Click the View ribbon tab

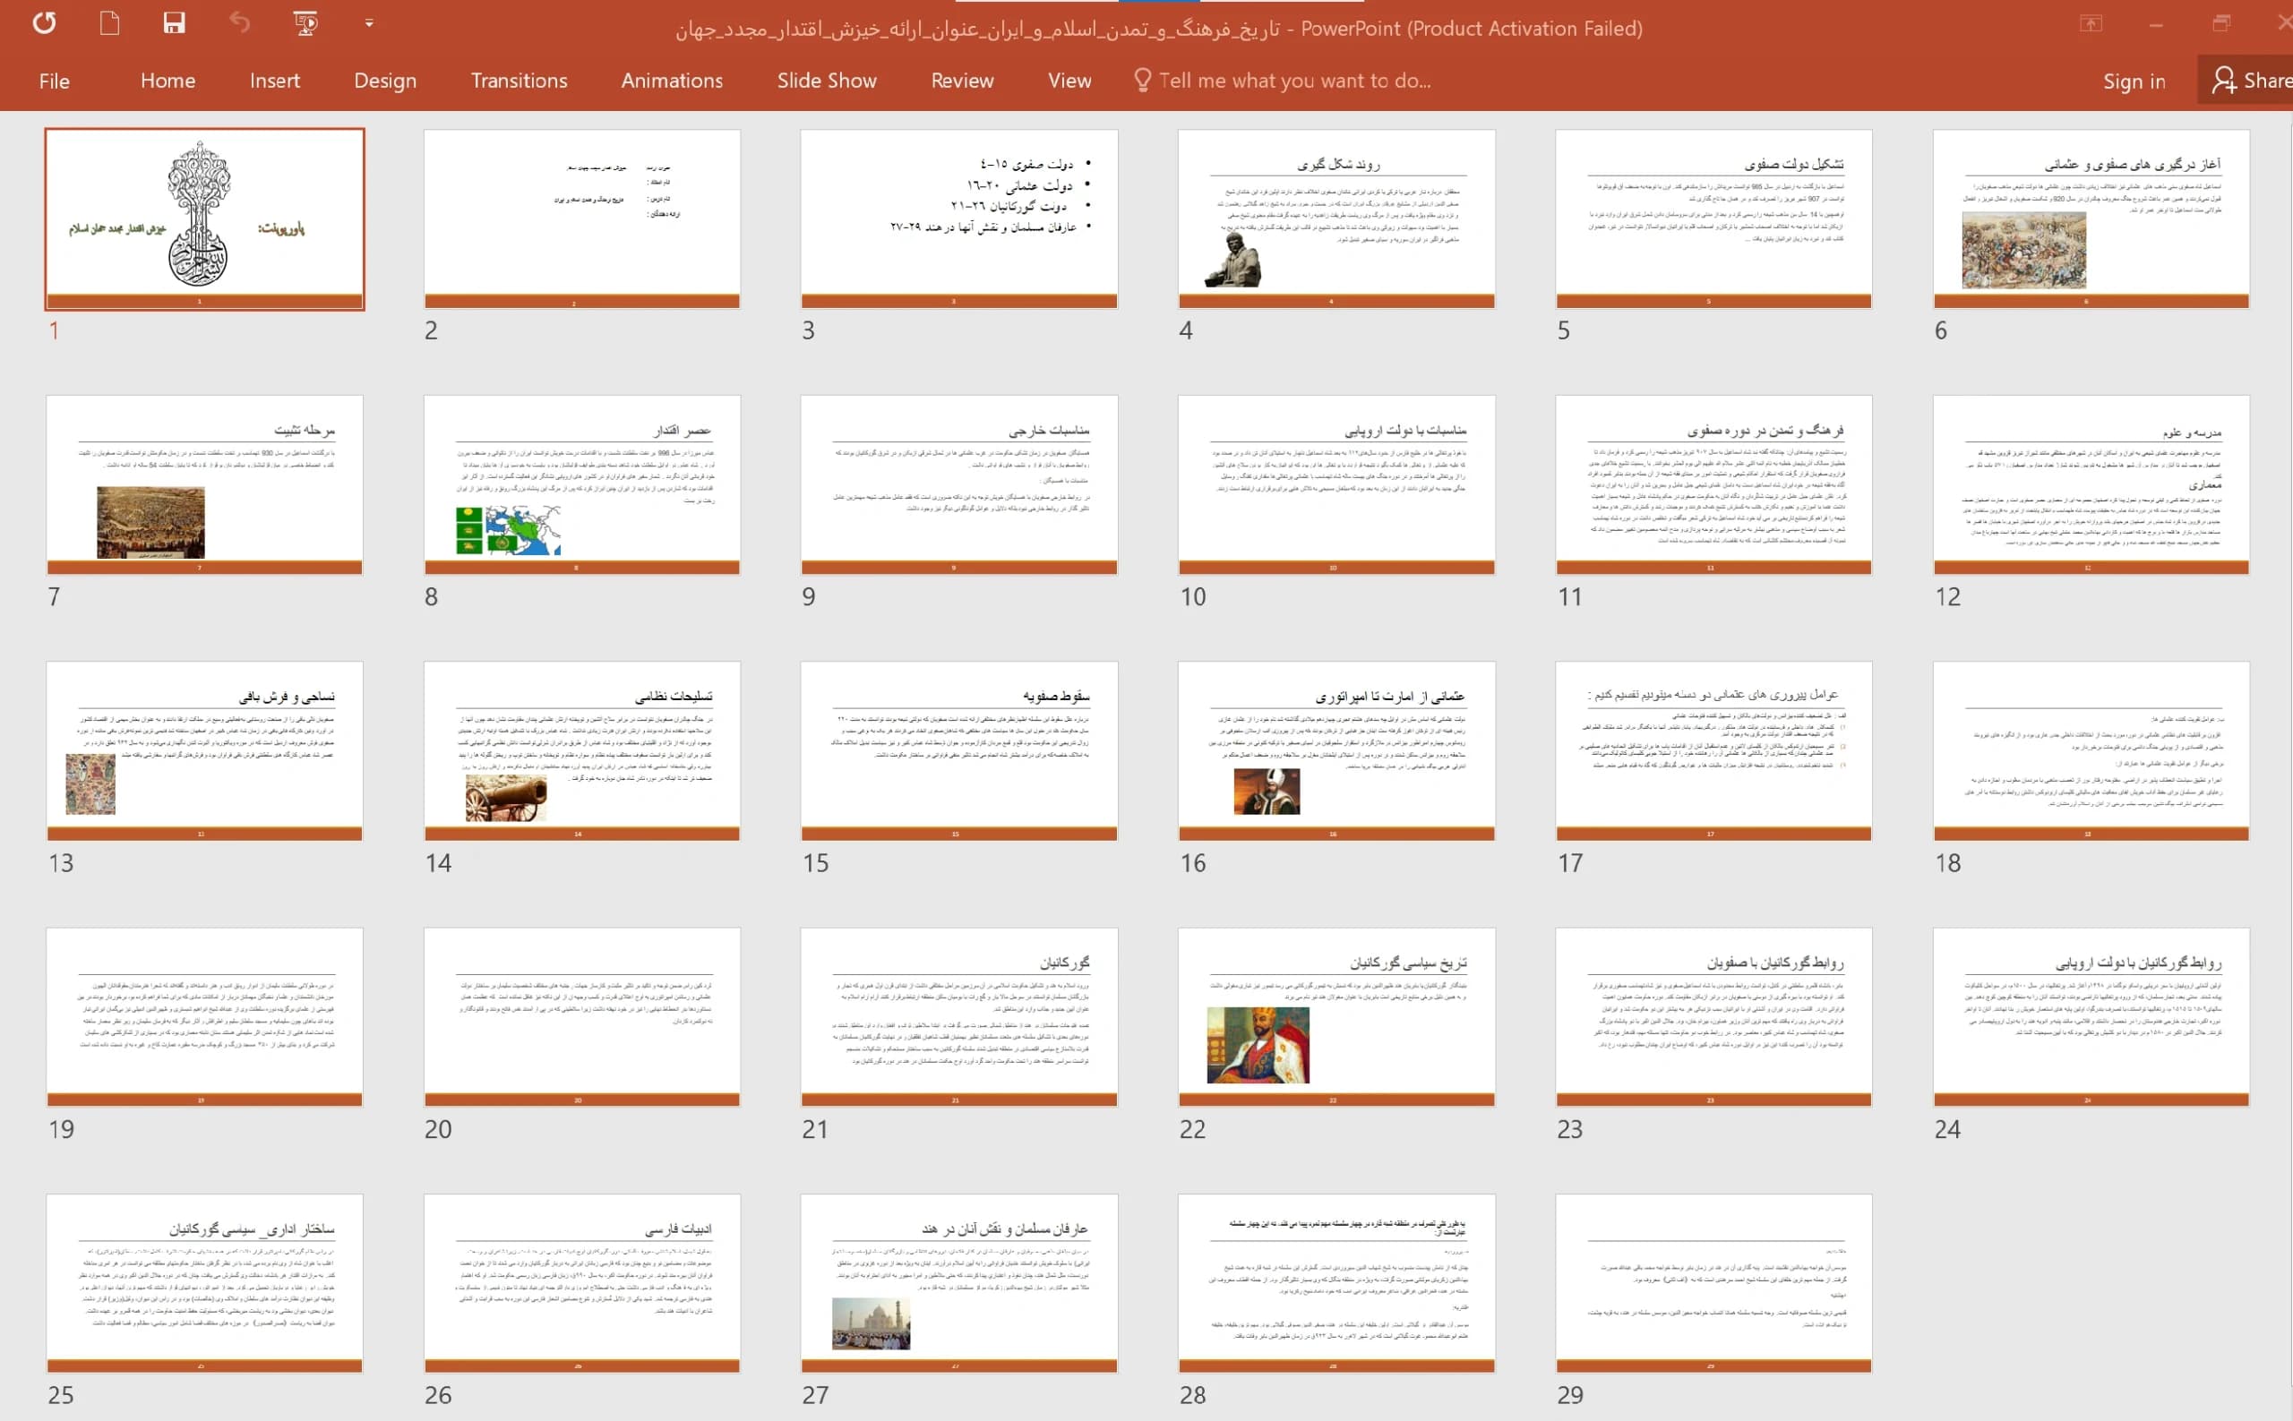point(1069,81)
